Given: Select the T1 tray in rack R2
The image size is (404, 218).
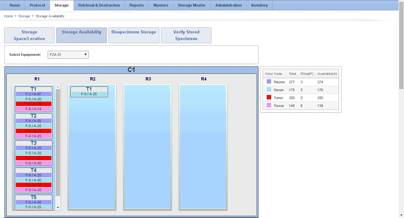Looking at the screenshot, I should click(89, 89).
